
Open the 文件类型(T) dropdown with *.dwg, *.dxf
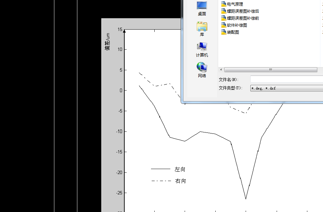point(287,88)
